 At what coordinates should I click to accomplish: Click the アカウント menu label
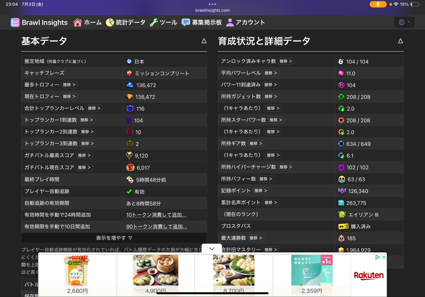250,22
